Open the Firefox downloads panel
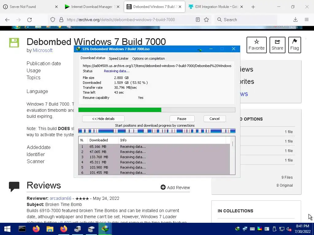Image resolution: width=314 pixels, height=235 pixels. pyautogui.click(x=295, y=20)
